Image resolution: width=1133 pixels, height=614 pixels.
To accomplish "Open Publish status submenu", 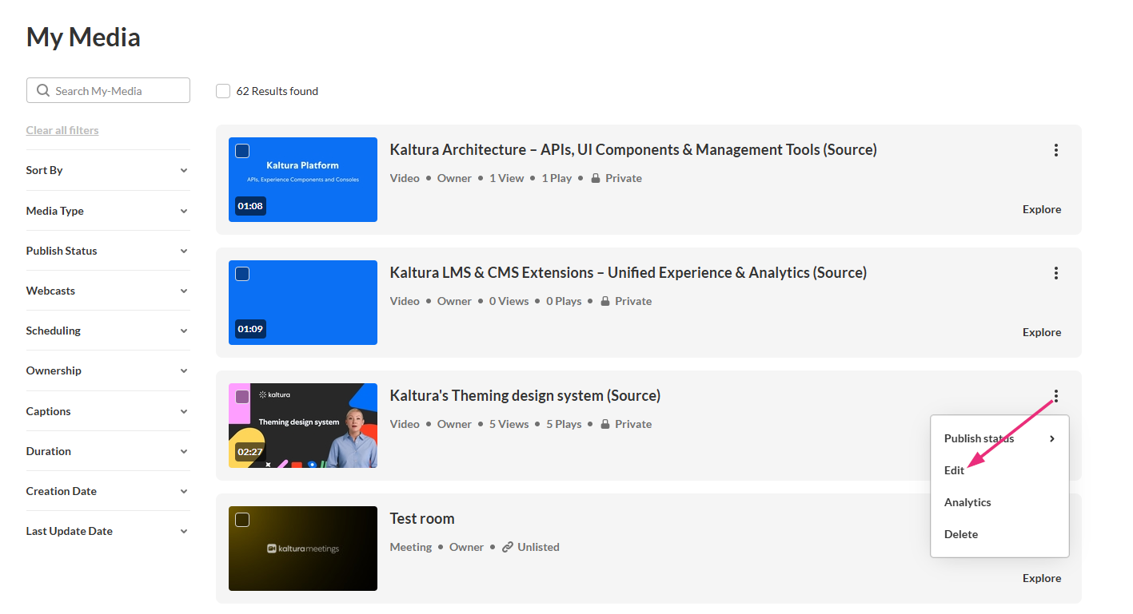I will pos(999,438).
